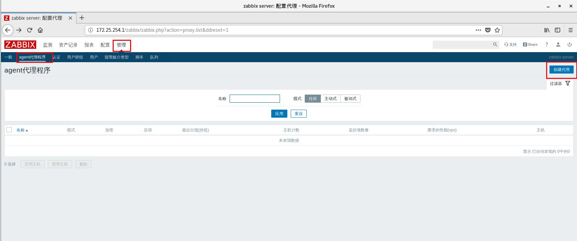Reload the current page

coord(30,30)
